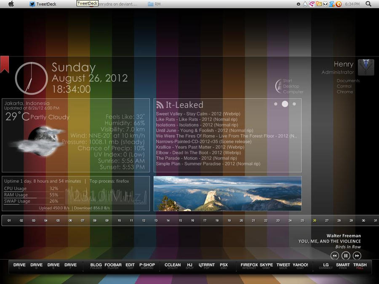This screenshot has height=284, width=379.
Task: Click the Jakarta, Indonesia location text
Action: coord(27,103)
